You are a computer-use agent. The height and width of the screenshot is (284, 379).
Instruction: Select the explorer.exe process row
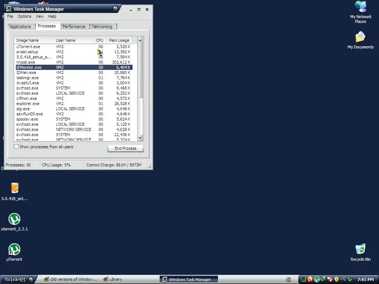pyautogui.click(x=74, y=104)
